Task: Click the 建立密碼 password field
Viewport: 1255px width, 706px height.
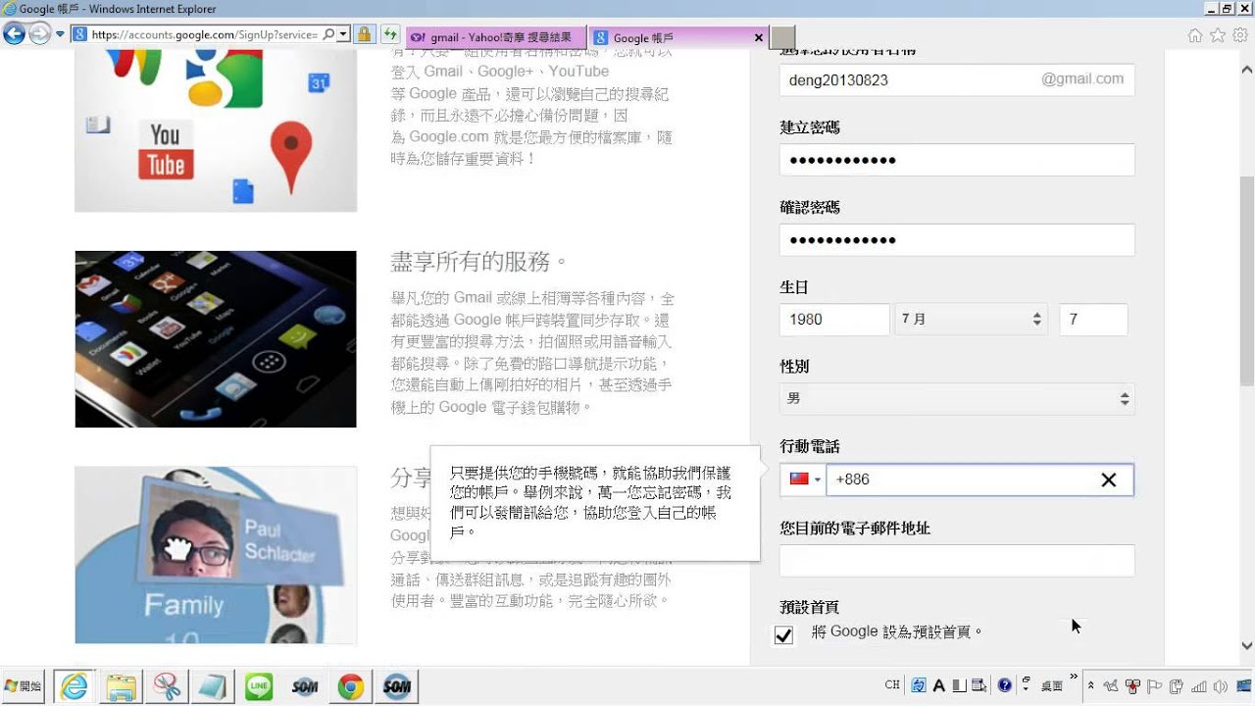Action: [957, 160]
